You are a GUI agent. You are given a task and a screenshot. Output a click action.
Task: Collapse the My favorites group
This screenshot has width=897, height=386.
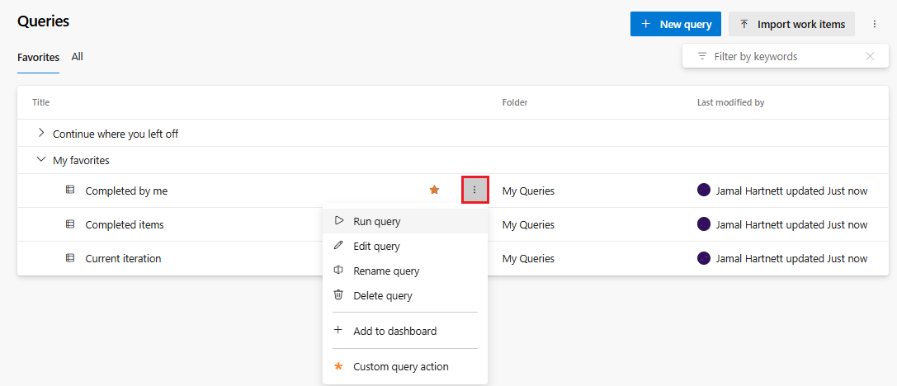coord(41,160)
